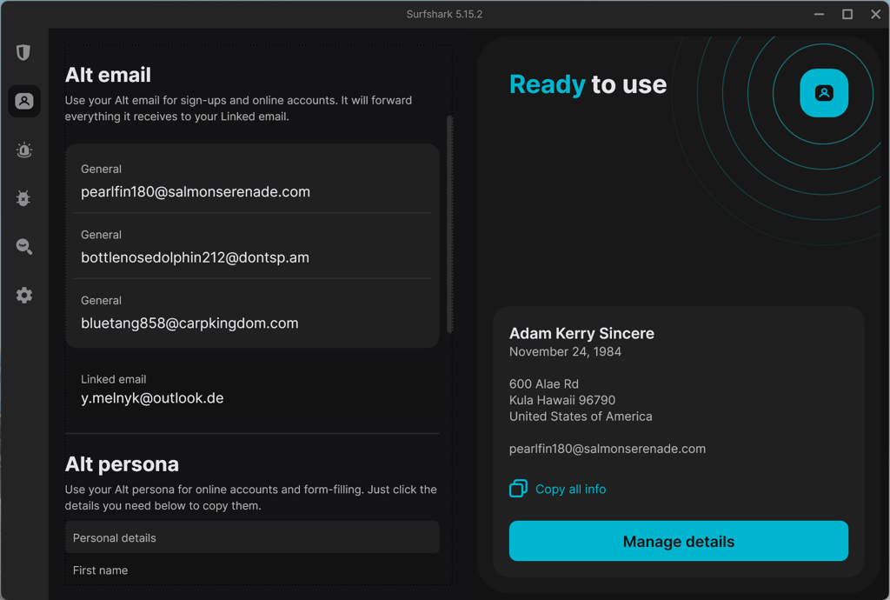Click the First name field row
The height and width of the screenshot is (600, 890).
(252, 570)
